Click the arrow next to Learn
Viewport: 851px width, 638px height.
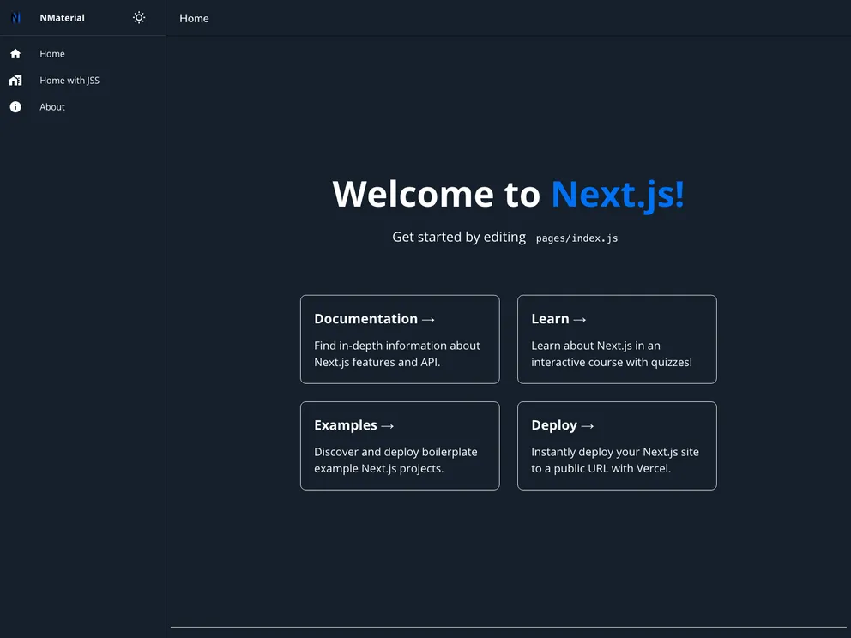tap(580, 320)
